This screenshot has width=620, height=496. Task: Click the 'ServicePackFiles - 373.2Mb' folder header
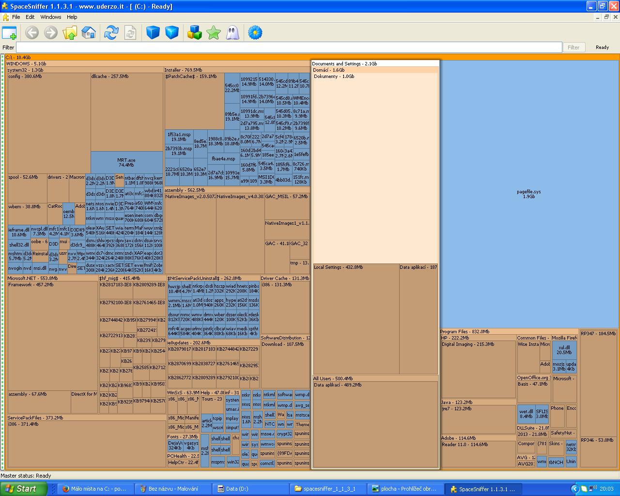(86, 418)
